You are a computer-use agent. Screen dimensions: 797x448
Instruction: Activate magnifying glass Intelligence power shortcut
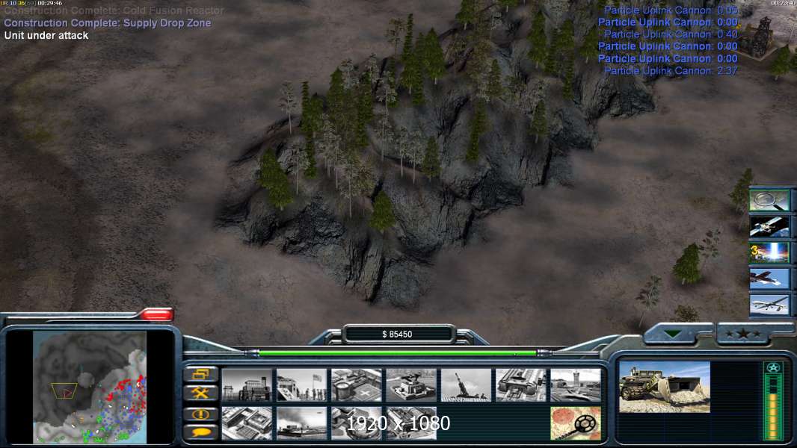[769, 200]
